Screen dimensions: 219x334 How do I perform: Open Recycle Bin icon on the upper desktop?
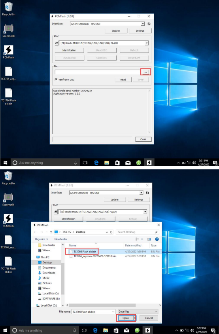tap(9, 9)
